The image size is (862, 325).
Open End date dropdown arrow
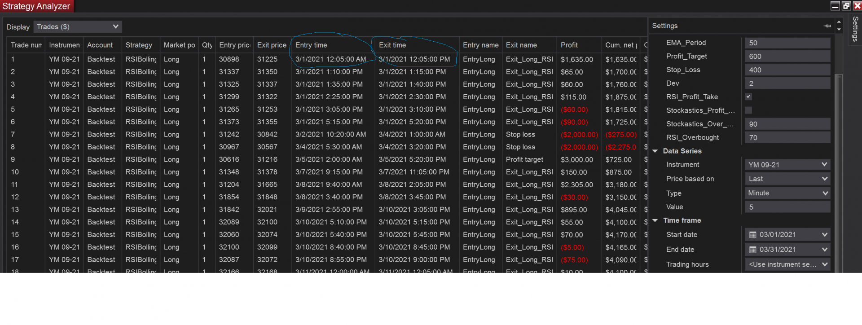824,250
